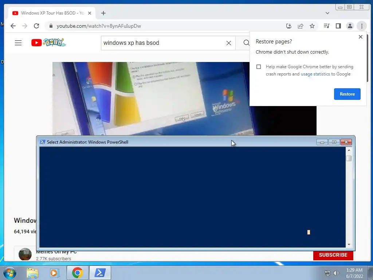Open the network icon in the system tray

click(x=327, y=273)
